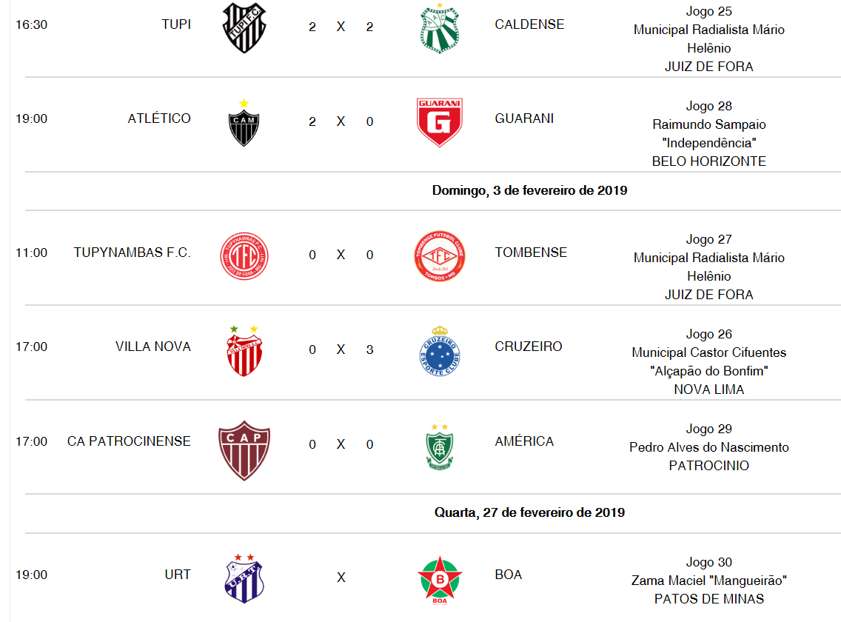841x622 pixels.
Task: Open Jogo 30 Zama Maciel match info
Action: (708, 581)
